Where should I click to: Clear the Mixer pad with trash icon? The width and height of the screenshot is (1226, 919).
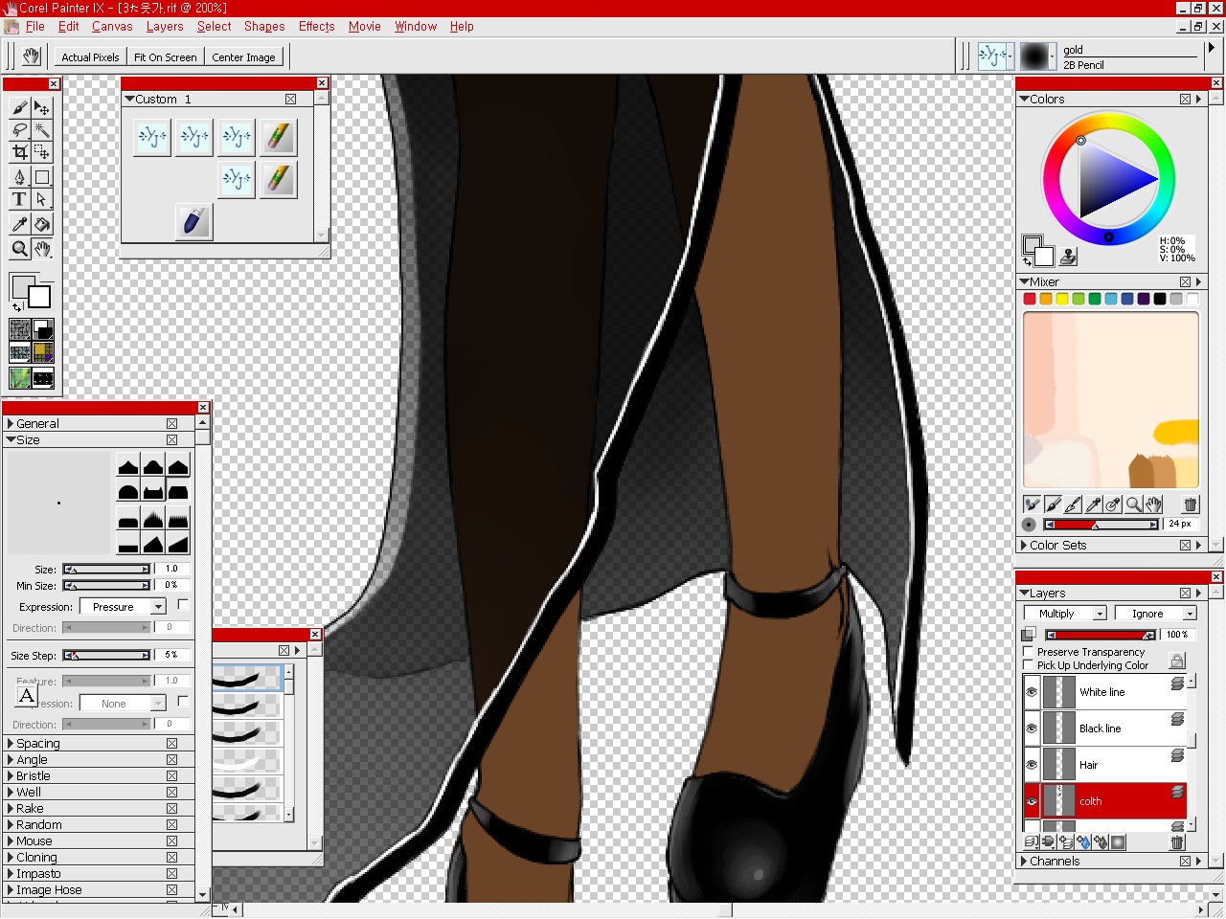coord(1190,504)
